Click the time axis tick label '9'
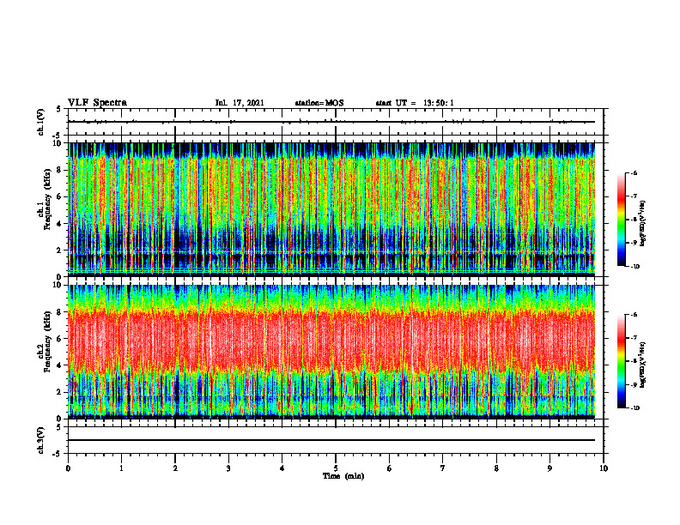Viewport: 680px width, 525px height. pos(549,468)
